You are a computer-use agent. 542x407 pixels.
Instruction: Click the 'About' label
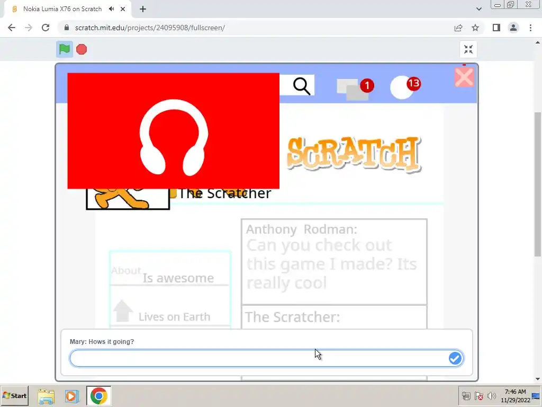(x=126, y=270)
